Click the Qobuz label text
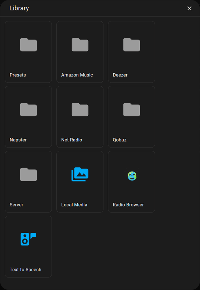This screenshot has width=200, height=290. [x=120, y=140]
